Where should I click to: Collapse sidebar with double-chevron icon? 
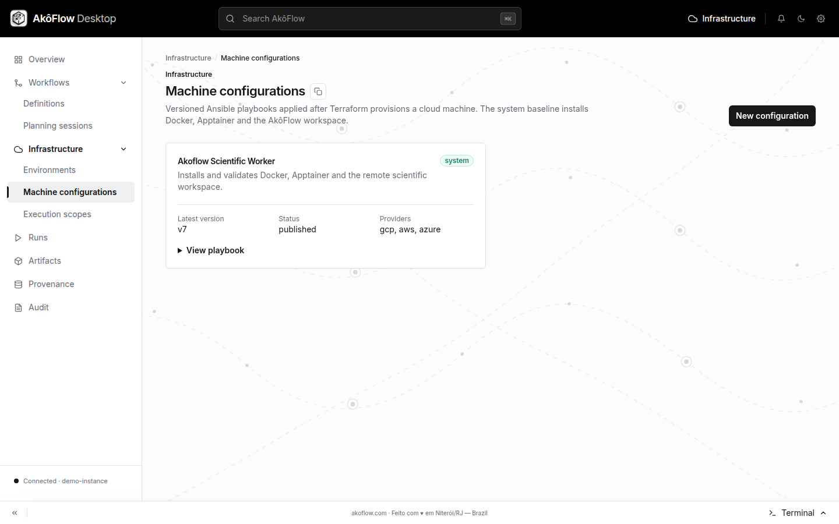15,513
